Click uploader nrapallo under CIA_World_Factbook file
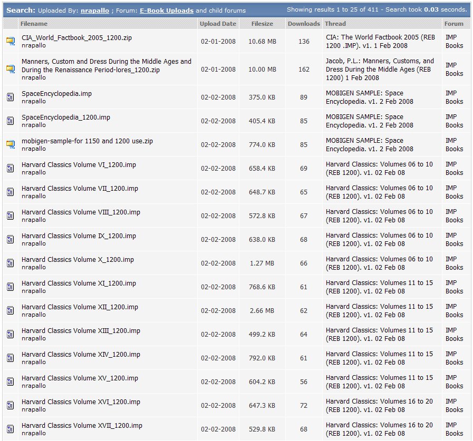Image resolution: width=473 pixels, height=441 pixels. (x=33, y=45)
